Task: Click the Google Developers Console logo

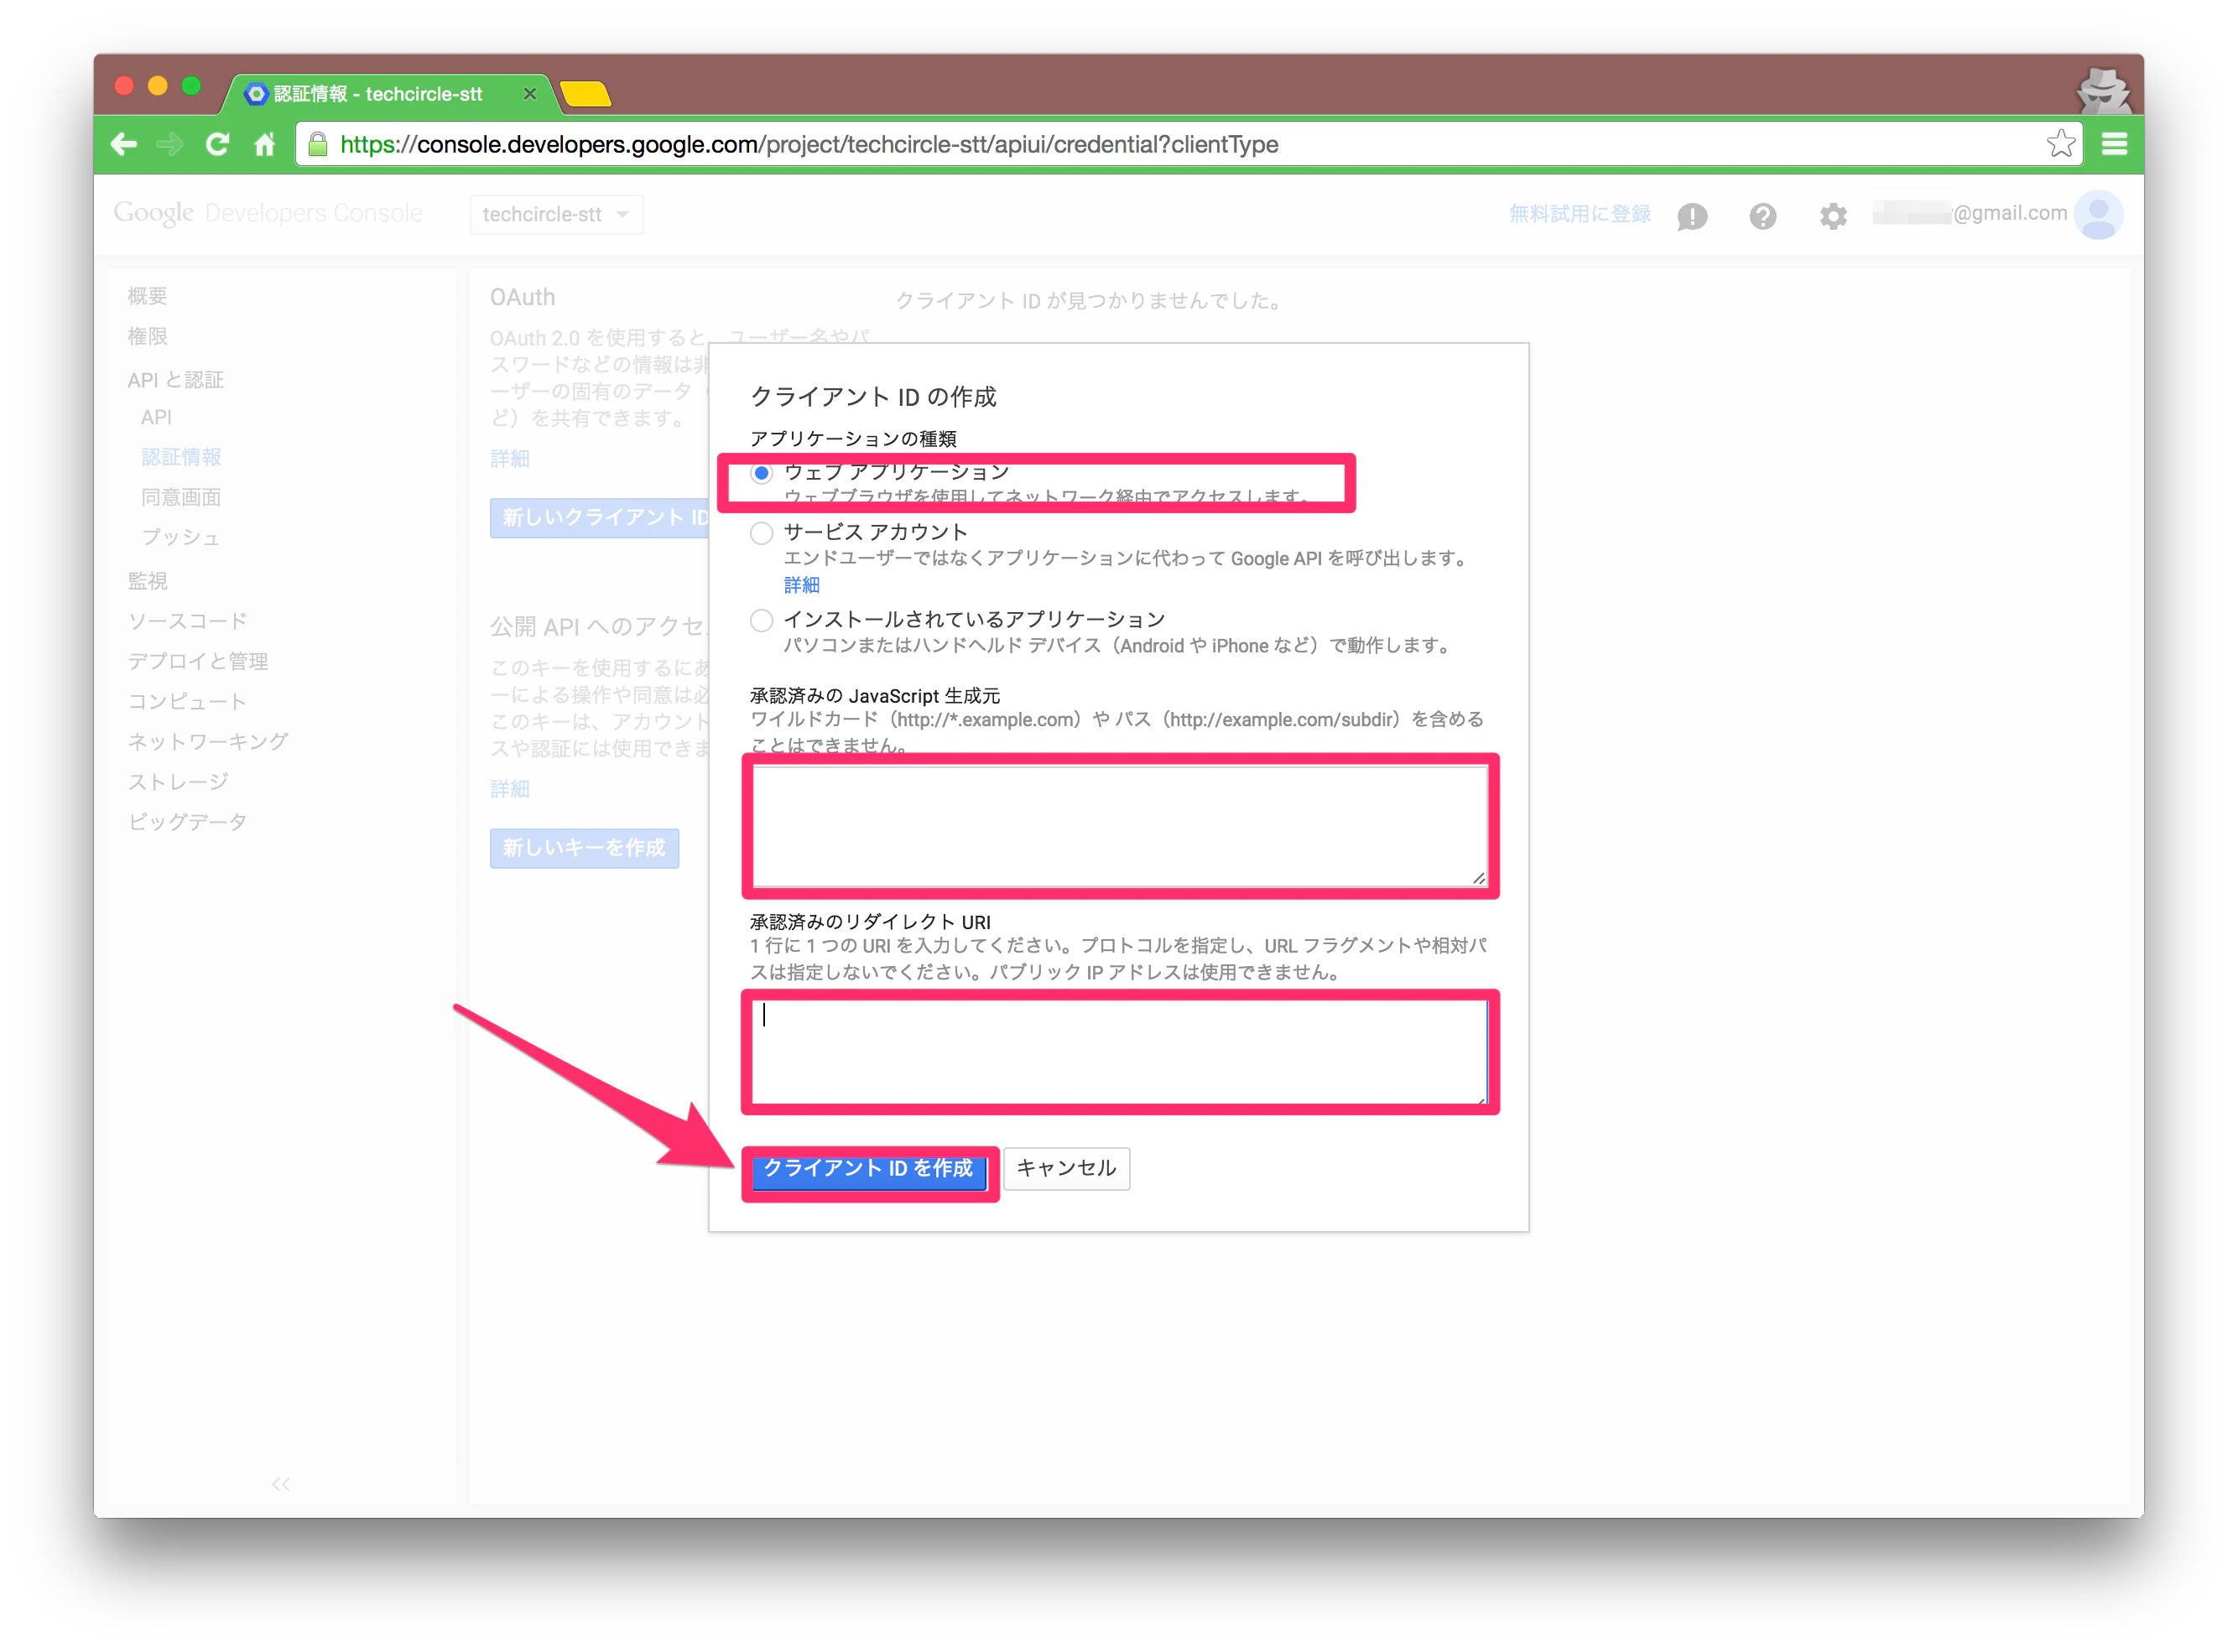Action: (268, 213)
